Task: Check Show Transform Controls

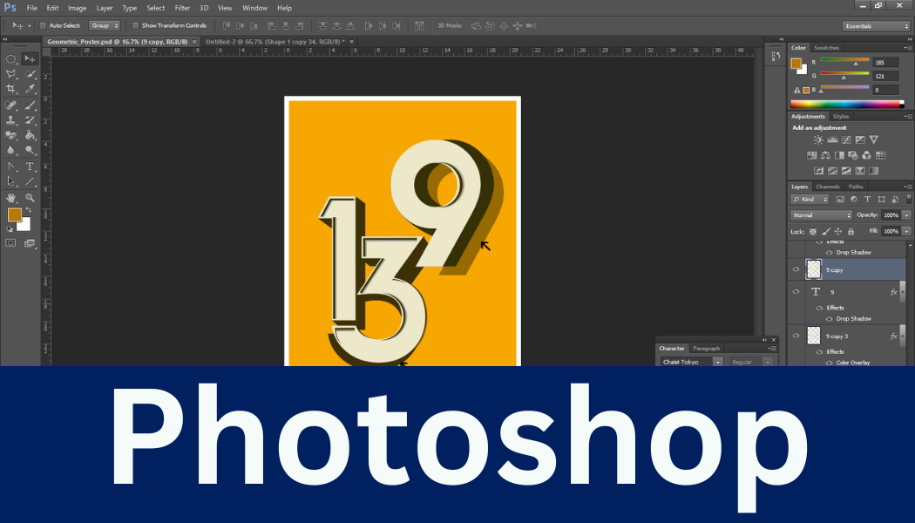Action: [x=135, y=25]
